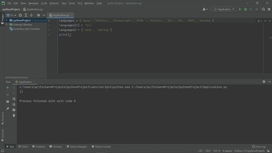The image size is (272, 153).
Task: Open Run panel settings gear
Action: pyautogui.click(x=264, y=82)
